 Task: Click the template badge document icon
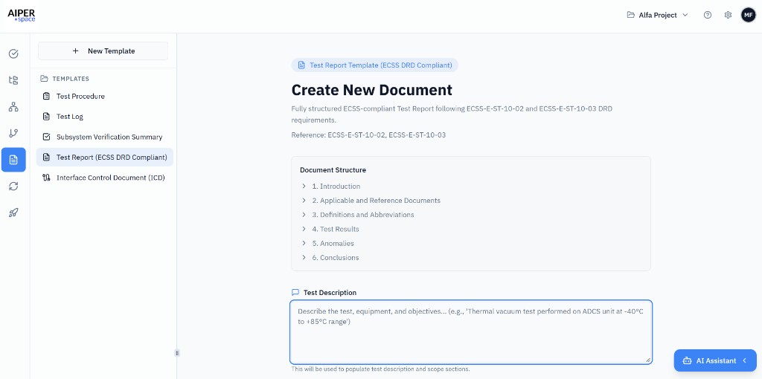pos(301,65)
